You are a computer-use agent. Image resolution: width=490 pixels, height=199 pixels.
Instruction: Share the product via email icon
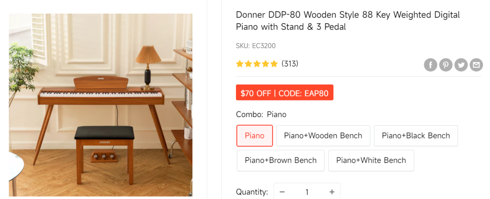coord(476,65)
